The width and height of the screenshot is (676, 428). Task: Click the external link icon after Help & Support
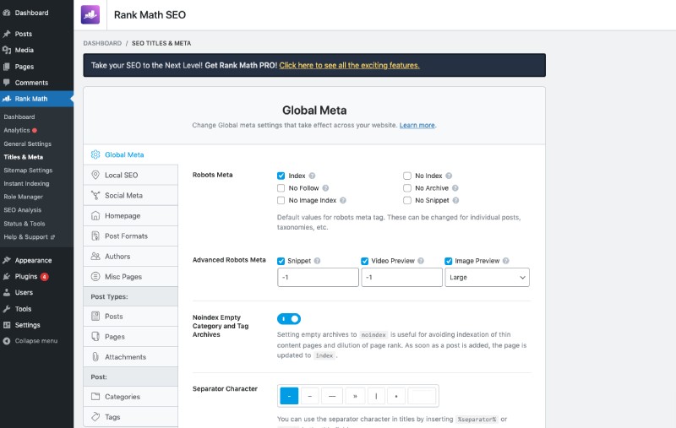point(52,237)
